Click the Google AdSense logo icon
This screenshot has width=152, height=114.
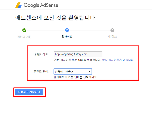click(x=18, y=5)
